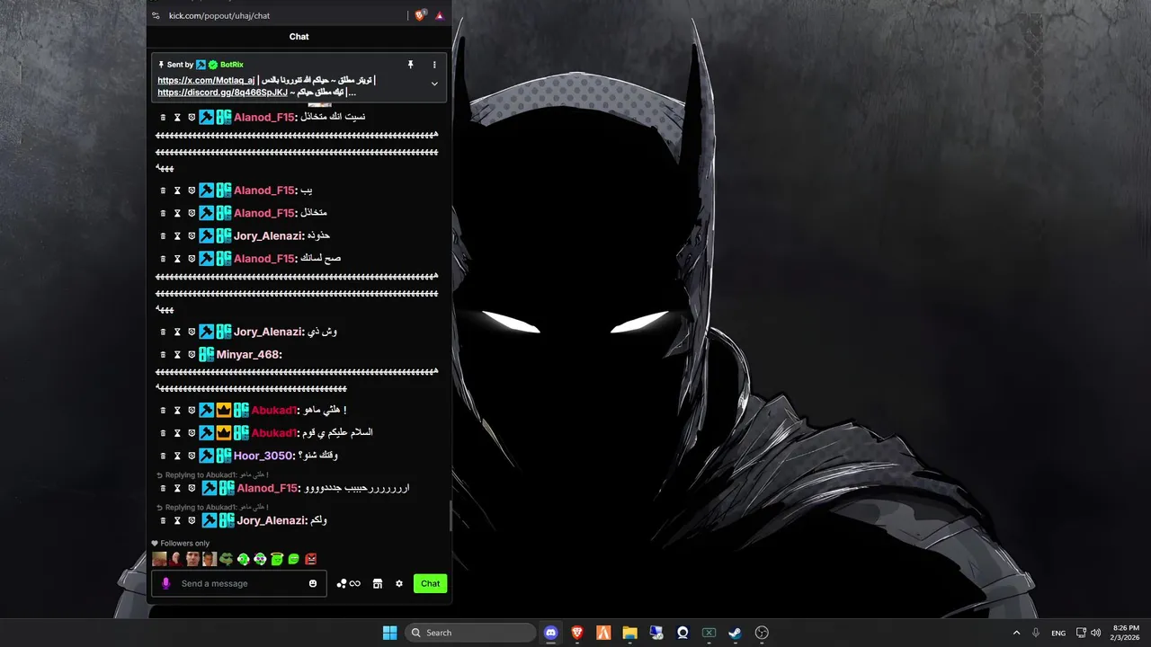Click Jory_Alenazi username on 'وش ذي' message
This screenshot has height=647, width=1151.
pyautogui.click(x=269, y=332)
